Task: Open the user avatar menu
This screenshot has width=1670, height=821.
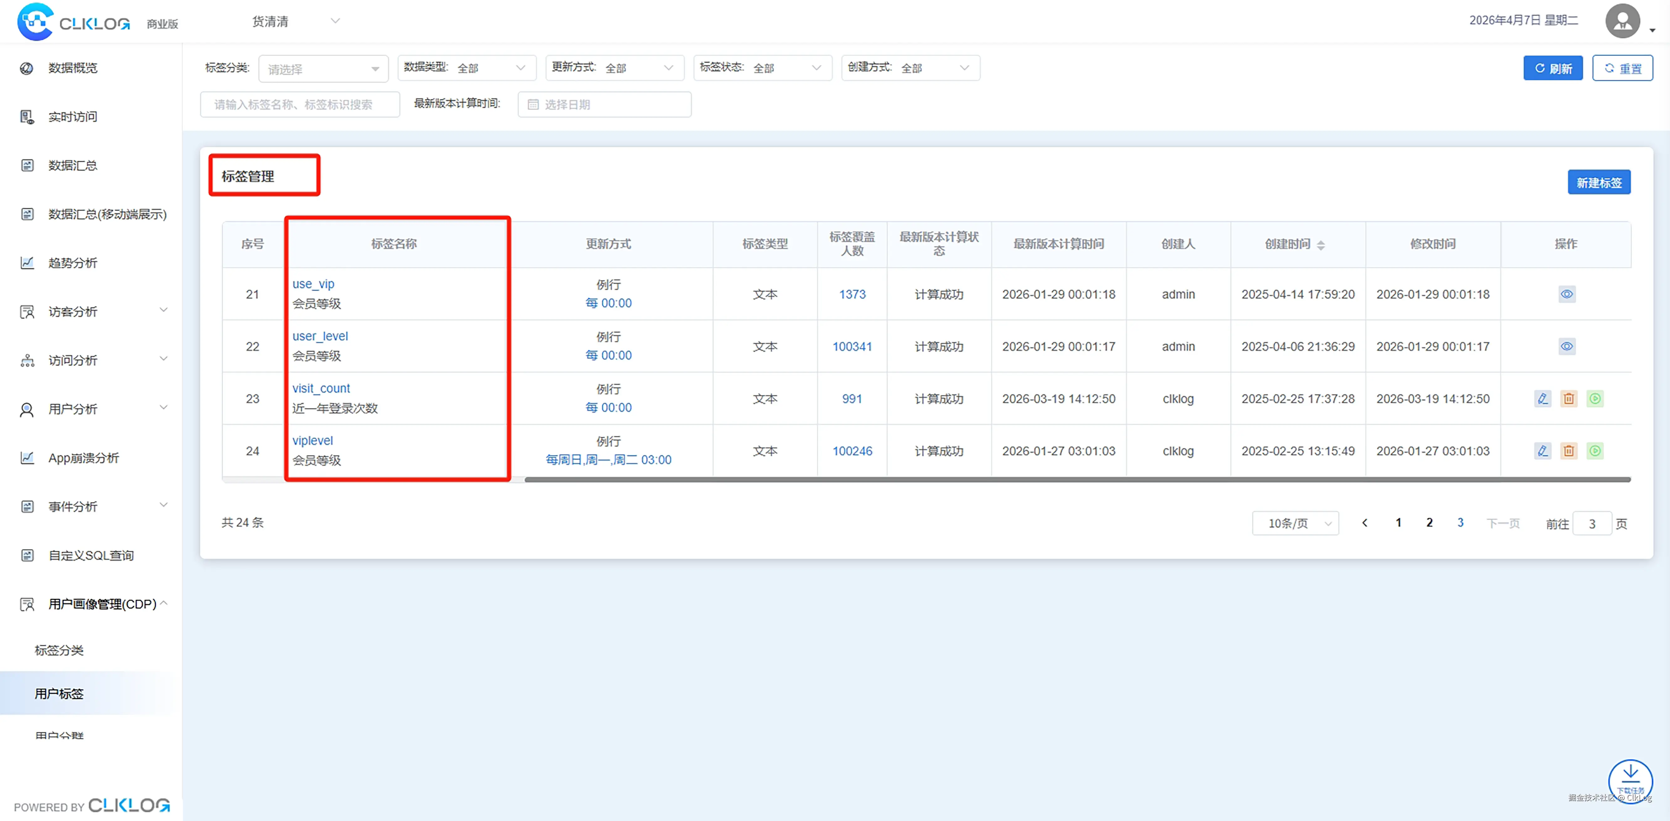Action: (1623, 21)
